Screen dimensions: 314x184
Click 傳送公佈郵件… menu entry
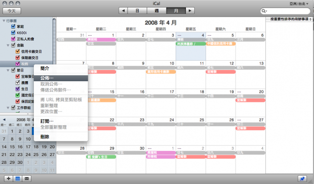[x=61, y=90]
